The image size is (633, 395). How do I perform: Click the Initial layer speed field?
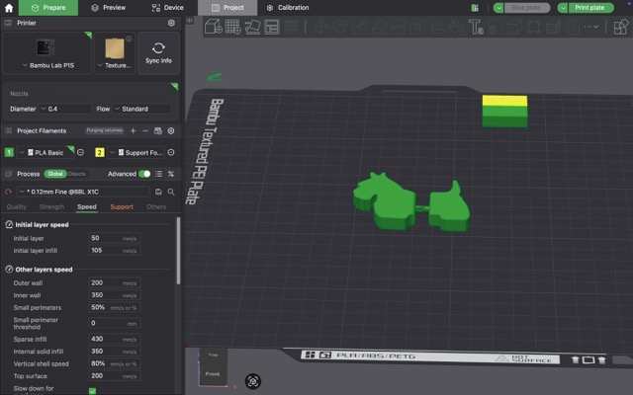click(115, 238)
